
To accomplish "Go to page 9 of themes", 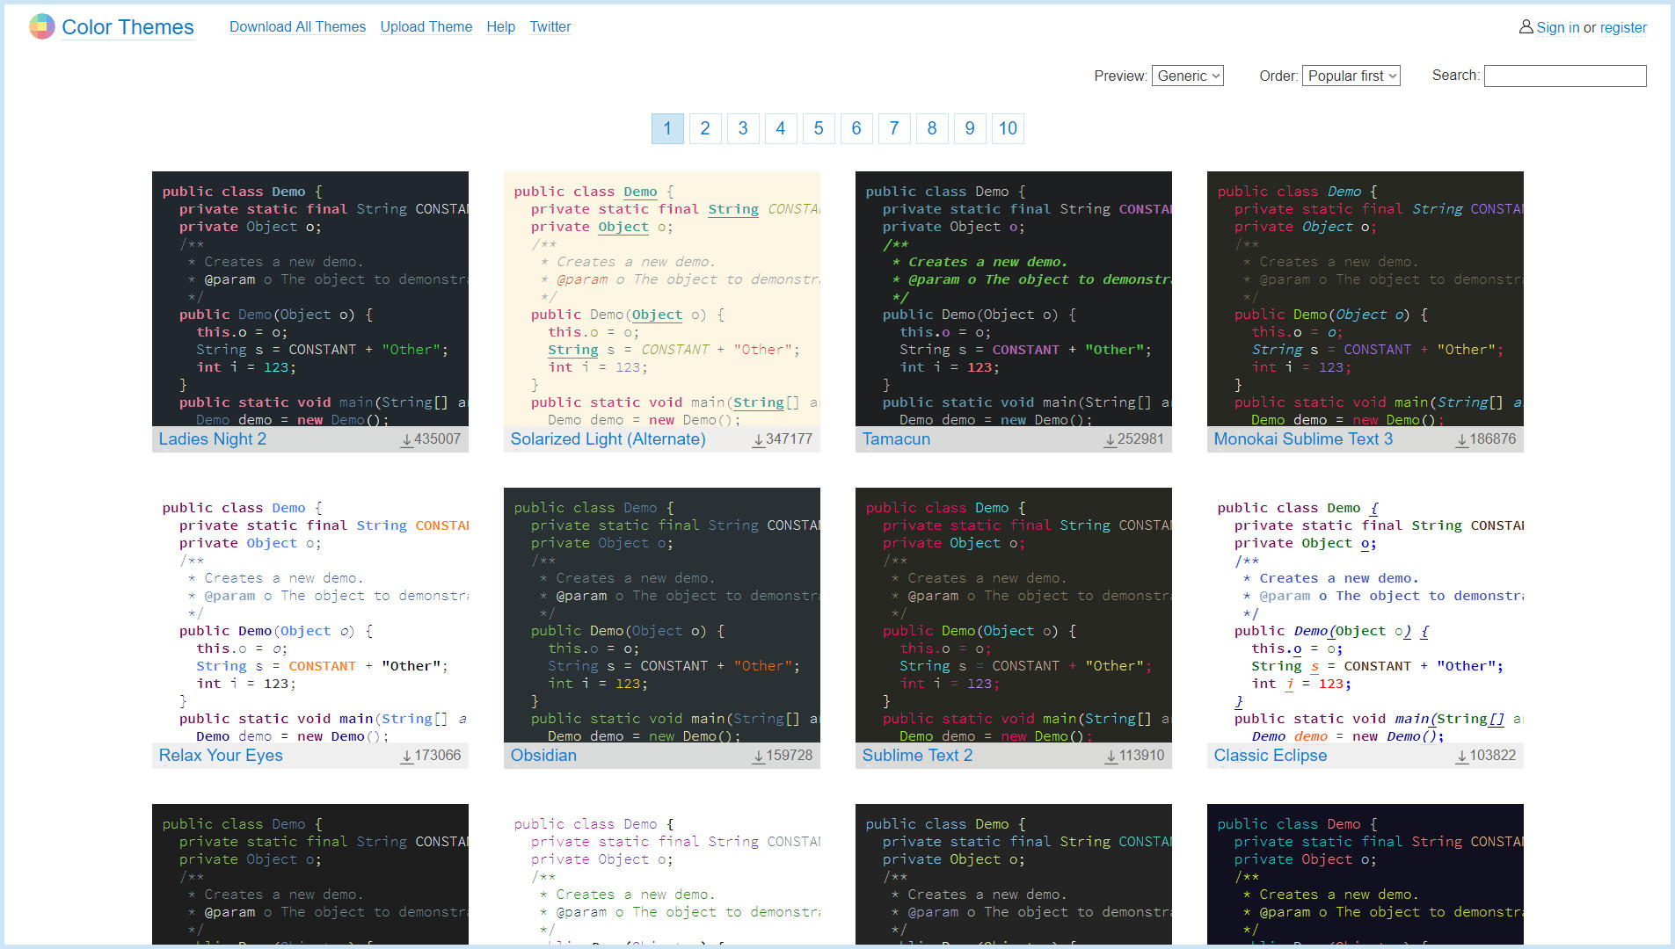I will [x=970, y=128].
